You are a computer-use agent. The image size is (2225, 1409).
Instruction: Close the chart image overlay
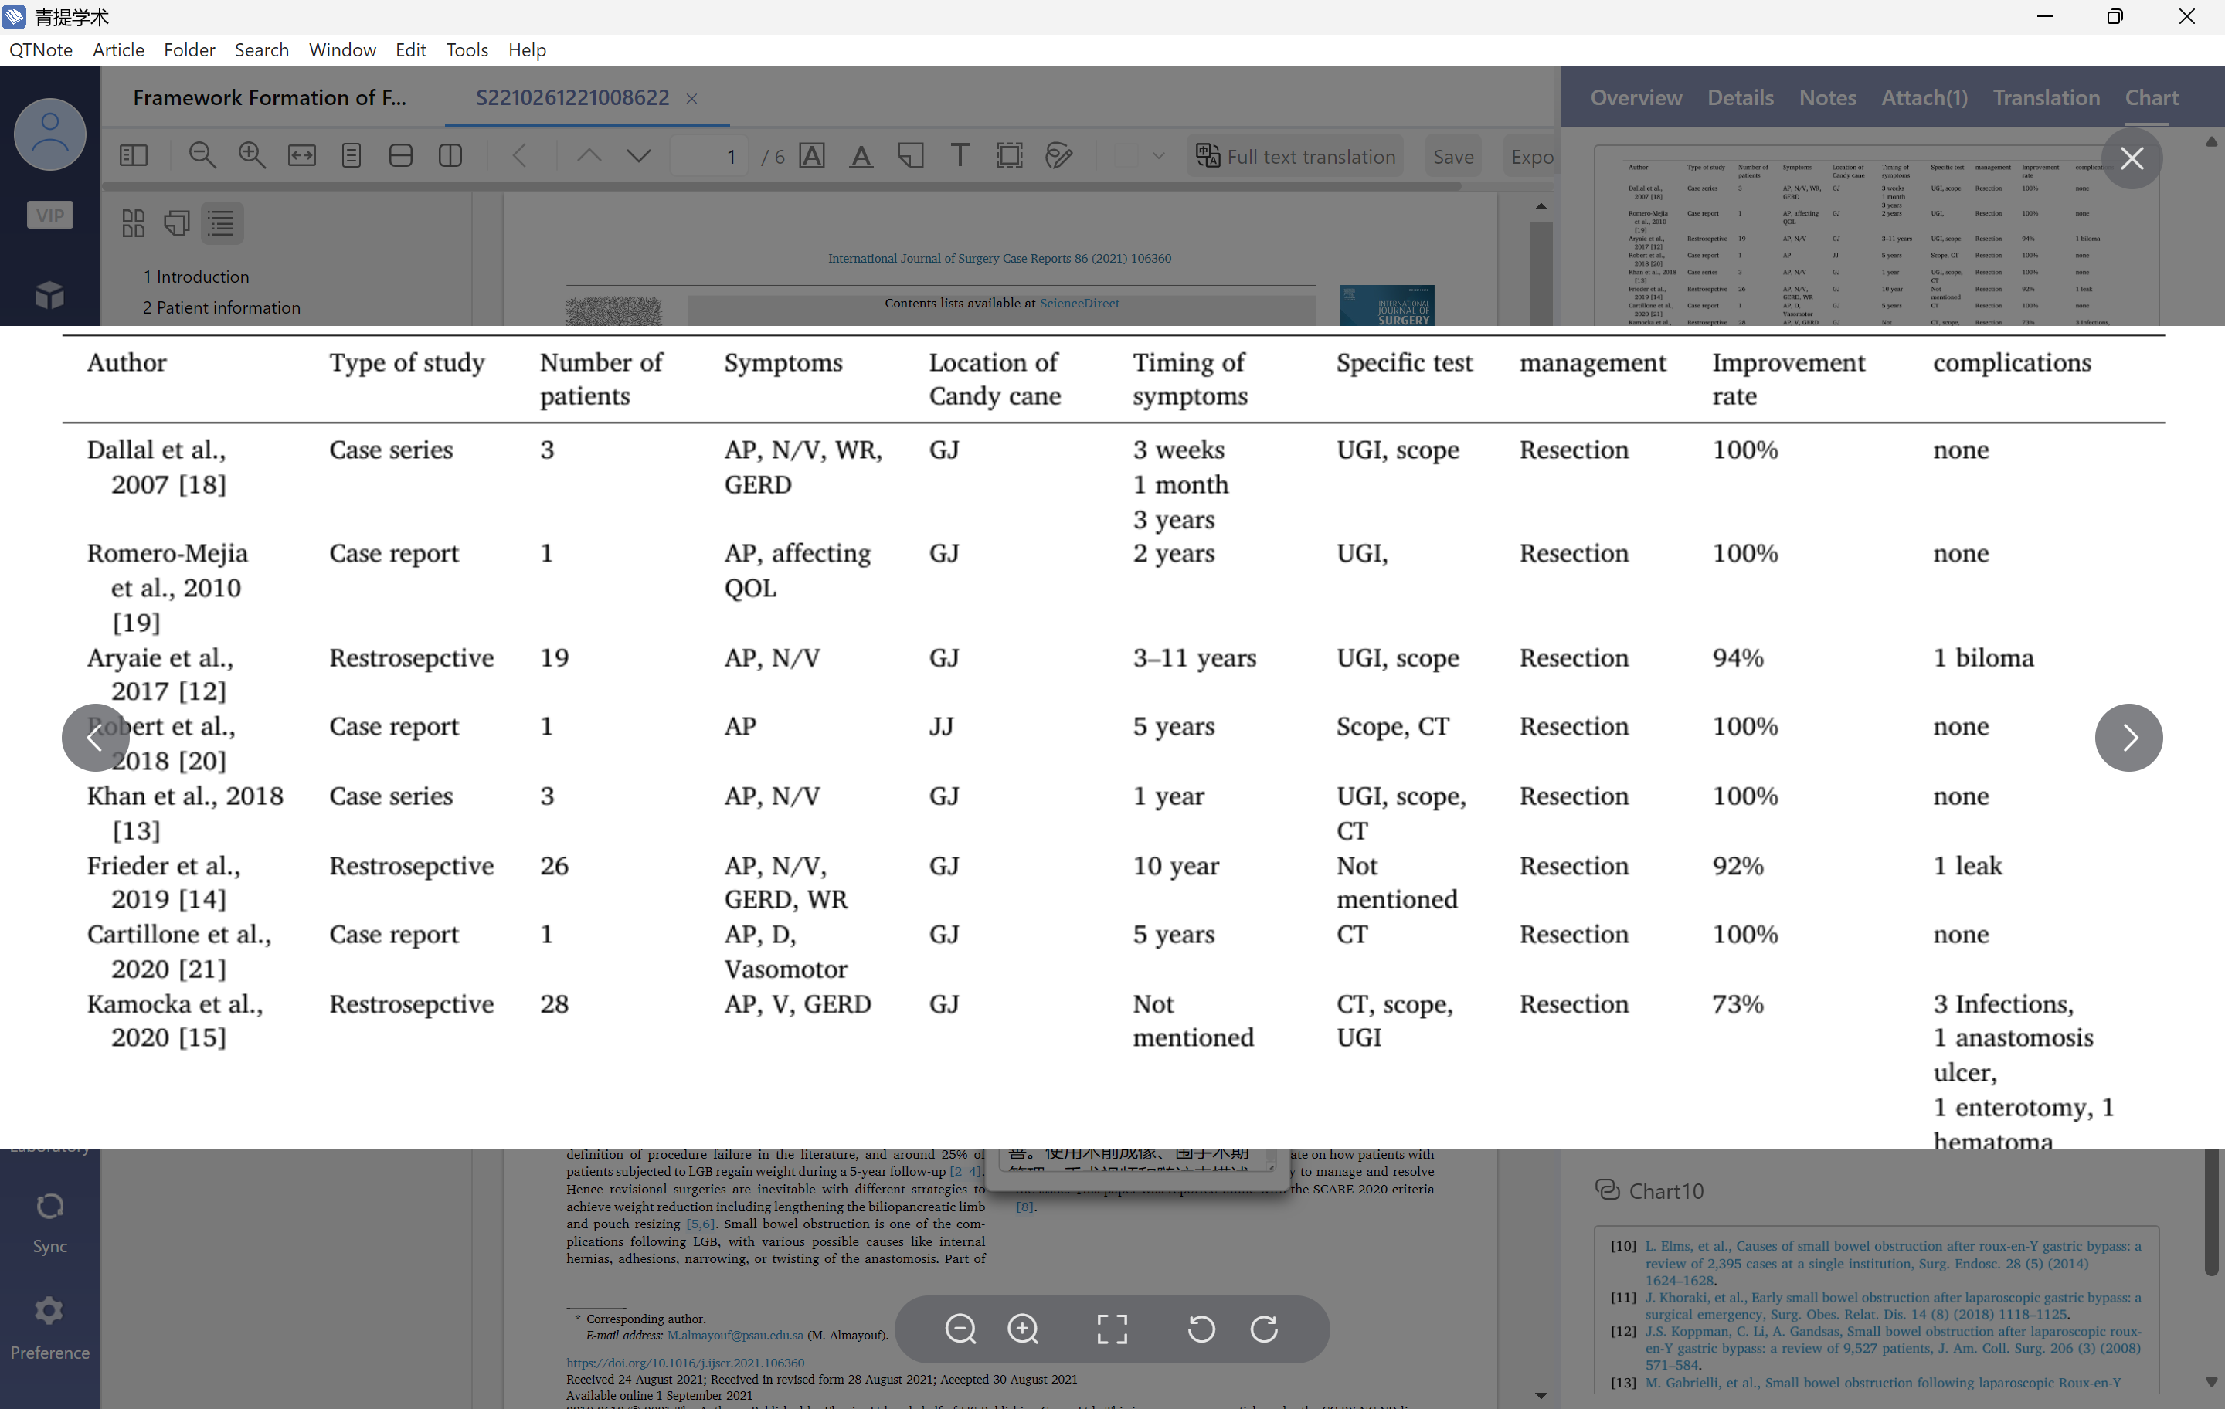click(2132, 159)
